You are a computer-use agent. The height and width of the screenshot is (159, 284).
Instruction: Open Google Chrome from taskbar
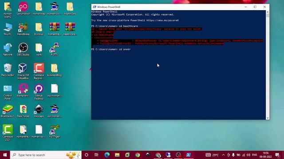pos(138,155)
